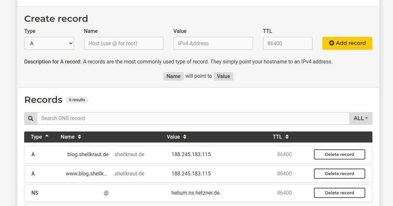
Task: Click the Search DNS record field
Action: [193, 118]
